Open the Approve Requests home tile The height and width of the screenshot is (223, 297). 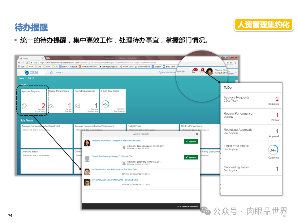tap(33, 101)
